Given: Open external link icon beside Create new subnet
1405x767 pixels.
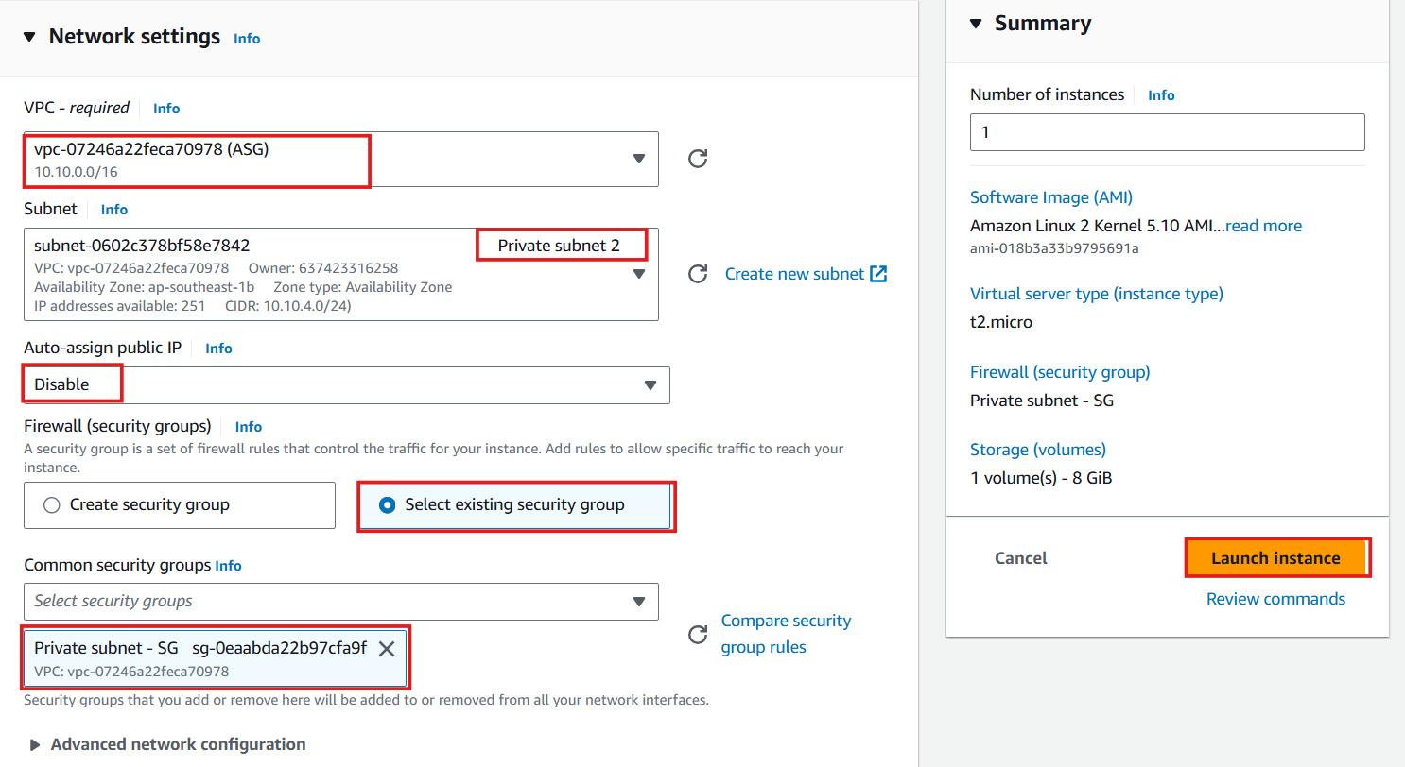Looking at the screenshot, I should [x=878, y=274].
